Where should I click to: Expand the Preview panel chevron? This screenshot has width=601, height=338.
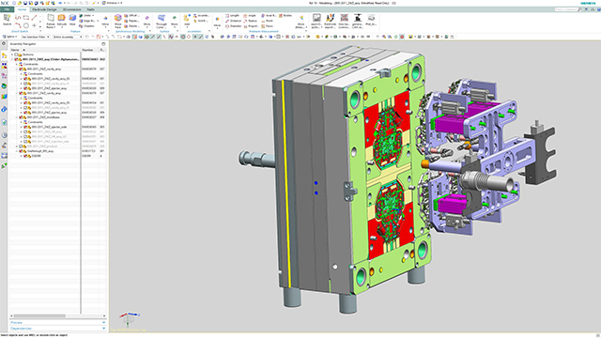(103, 323)
